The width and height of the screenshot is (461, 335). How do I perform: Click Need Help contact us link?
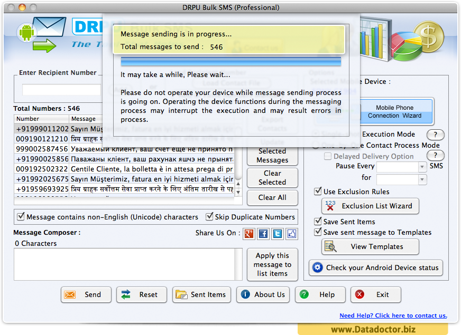(393, 315)
